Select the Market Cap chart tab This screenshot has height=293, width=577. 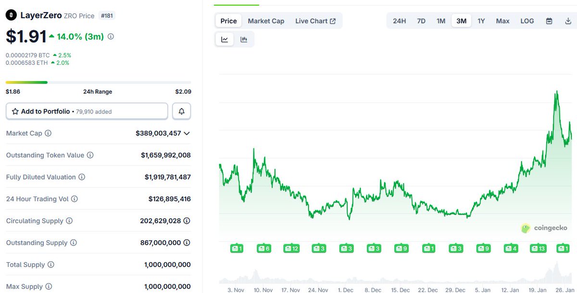point(266,21)
